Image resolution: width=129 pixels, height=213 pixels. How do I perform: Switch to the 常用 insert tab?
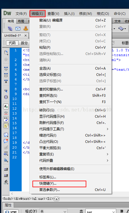11,21
